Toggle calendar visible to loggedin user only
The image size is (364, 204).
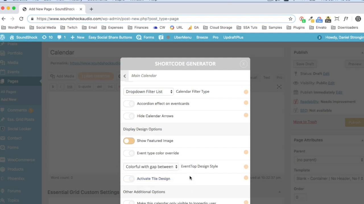(129, 202)
